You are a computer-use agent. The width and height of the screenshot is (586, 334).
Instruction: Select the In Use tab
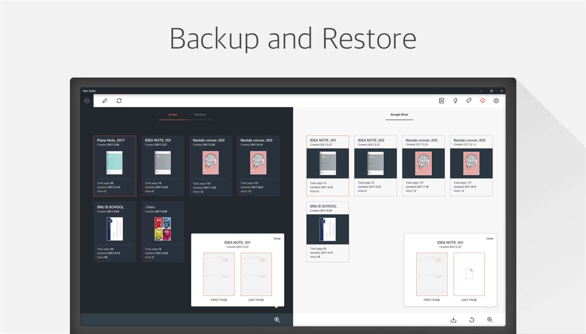point(172,115)
